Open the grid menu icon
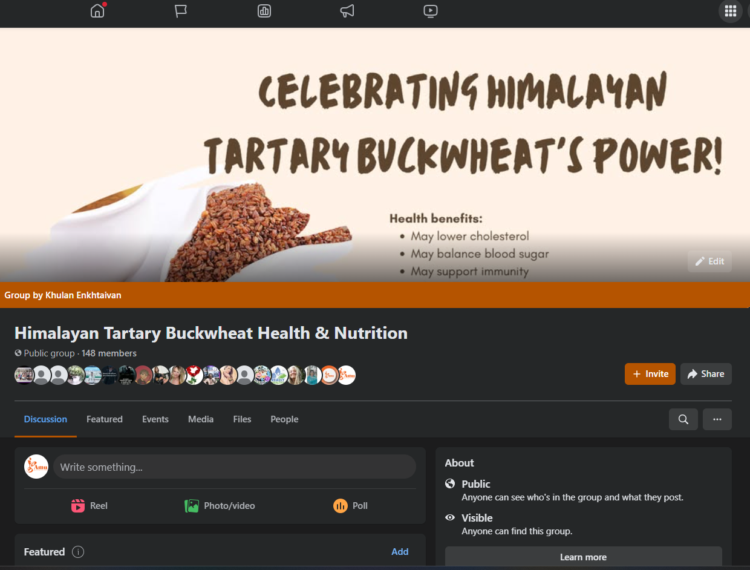 tap(730, 11)
